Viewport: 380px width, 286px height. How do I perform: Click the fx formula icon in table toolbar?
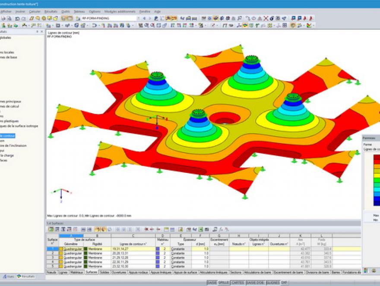click(x=220, y=229)
